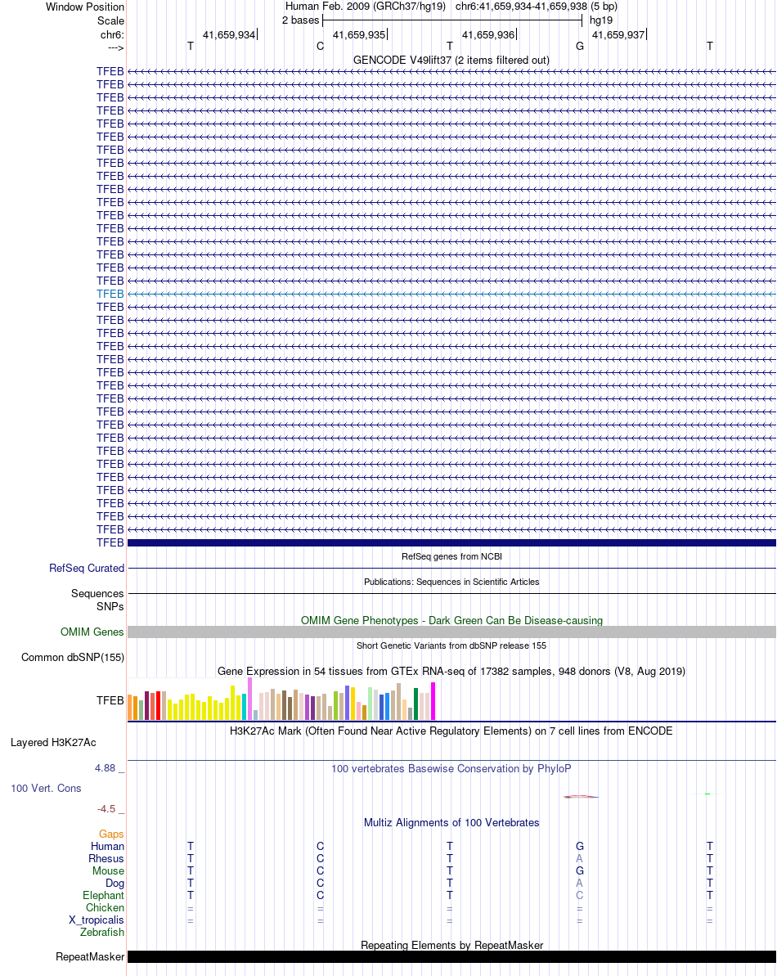The width and height of the screenshot is (777, 976).
Task: Click the highlighted light-blue TFEB transcript label
Action: (110, 294)
